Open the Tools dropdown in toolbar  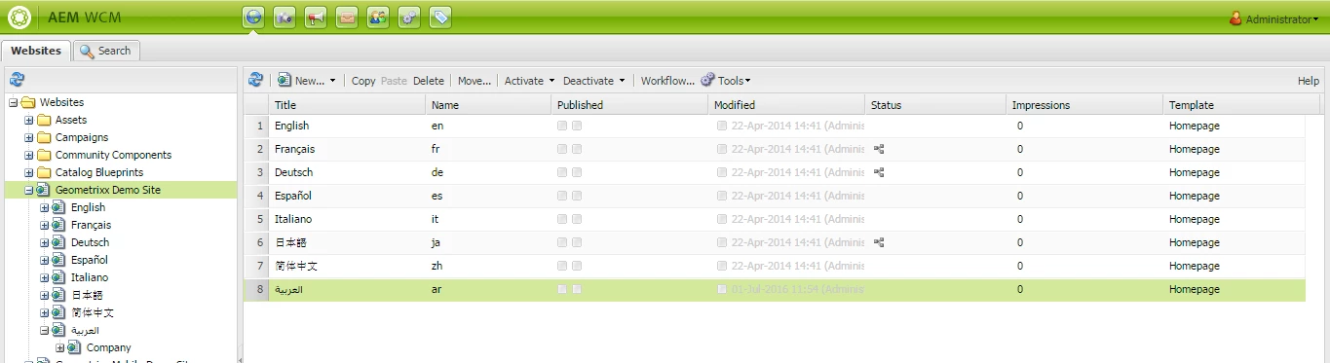(726, 81)
